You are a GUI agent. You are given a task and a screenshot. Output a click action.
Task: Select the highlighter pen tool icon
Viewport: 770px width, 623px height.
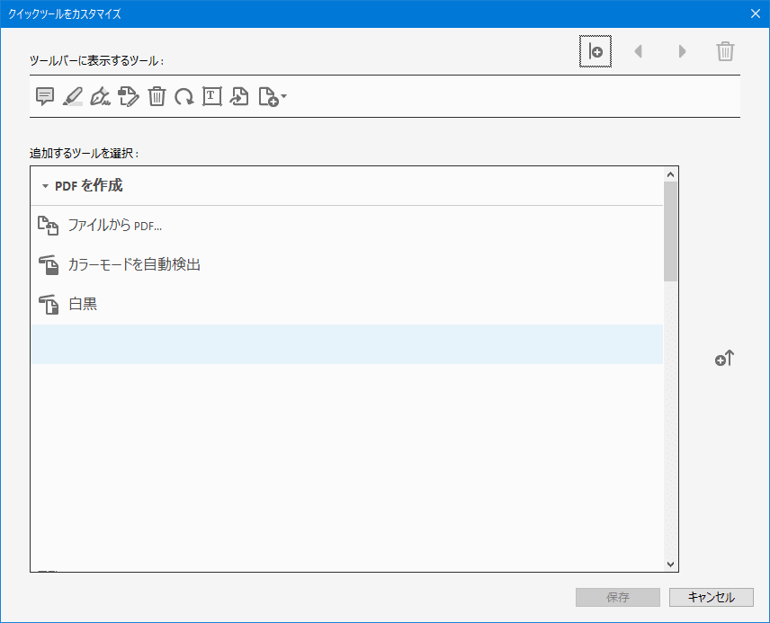point(73,96)
